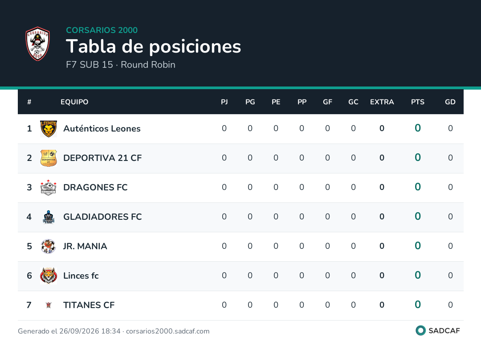Click the GLADIADORES FC gladiator logo

coord(49,217)
